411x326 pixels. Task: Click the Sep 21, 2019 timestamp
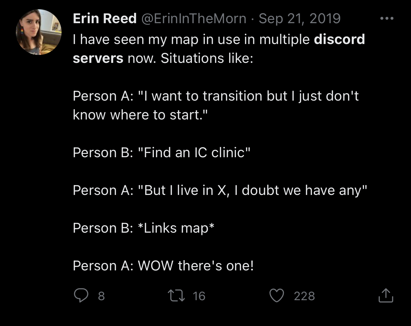pyautogui.click(x=299, y=19)
